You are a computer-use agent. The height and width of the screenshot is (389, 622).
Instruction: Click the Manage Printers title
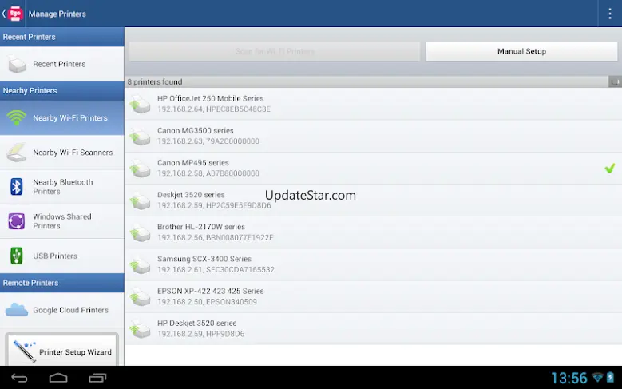coord(57,14)
